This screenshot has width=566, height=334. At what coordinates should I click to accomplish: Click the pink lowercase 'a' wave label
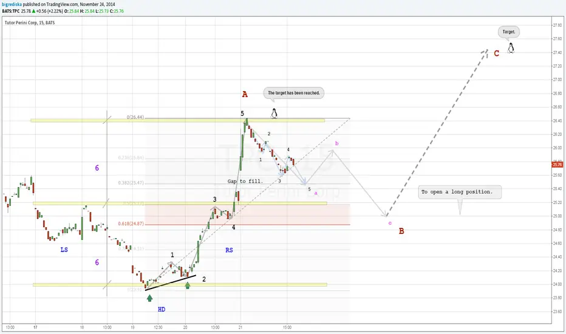coord(316,193)
